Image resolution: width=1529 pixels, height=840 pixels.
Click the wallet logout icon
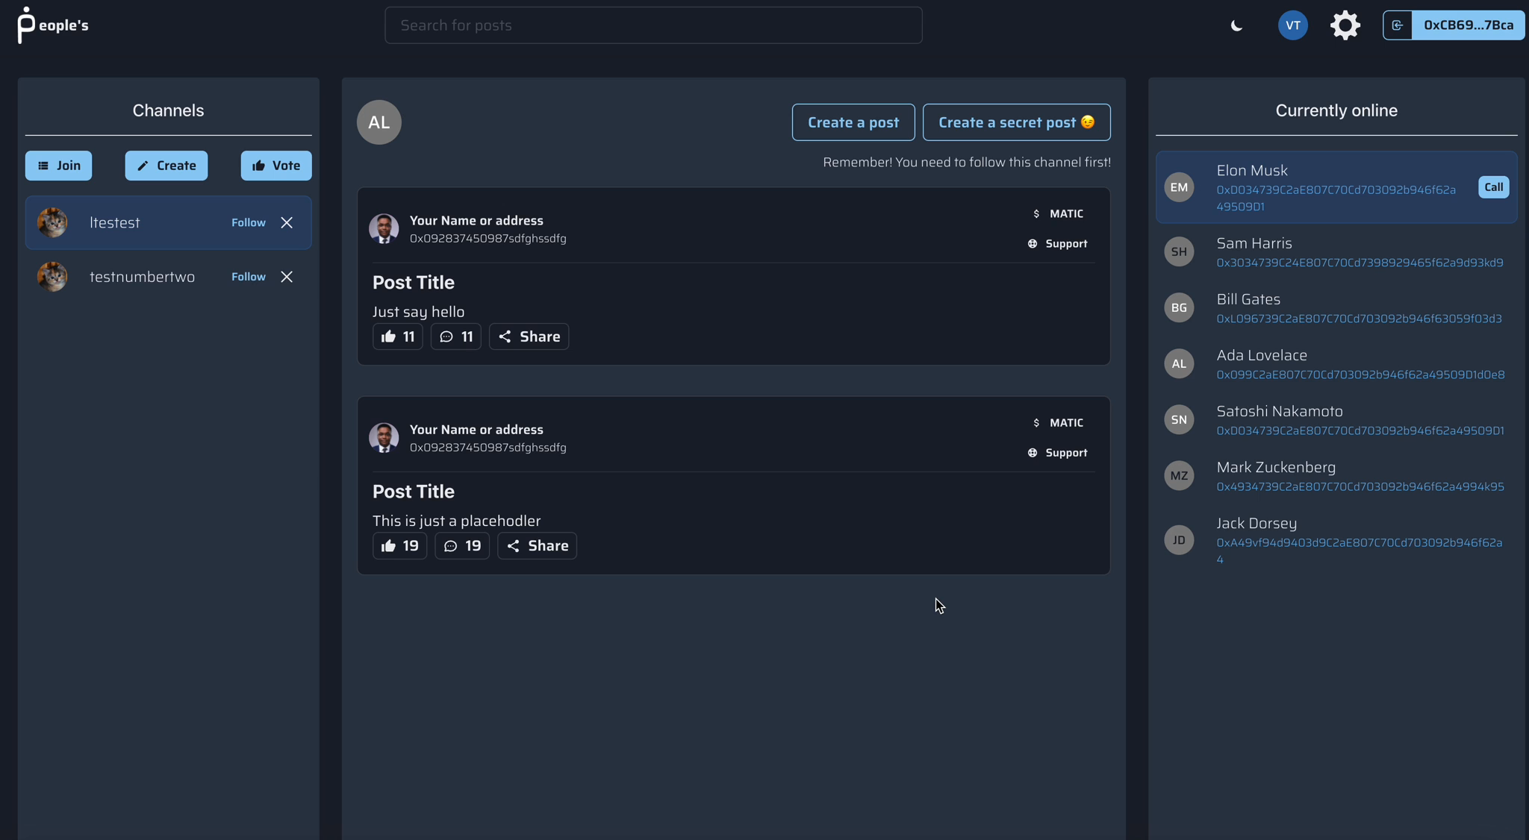point(1398,25)
